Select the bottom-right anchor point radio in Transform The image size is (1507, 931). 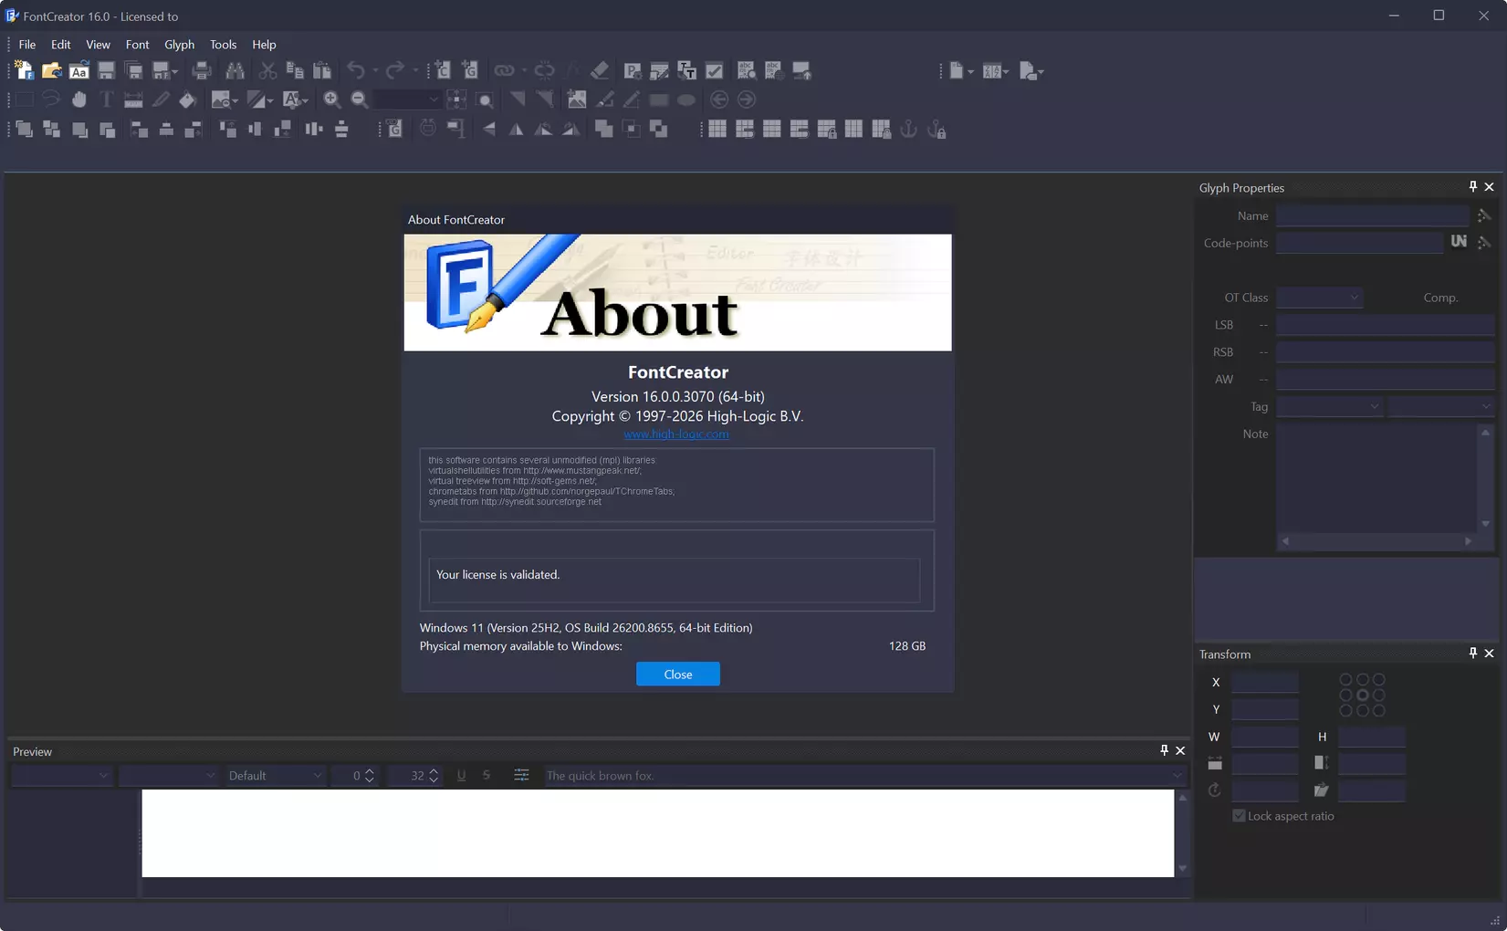(1378, 710)
